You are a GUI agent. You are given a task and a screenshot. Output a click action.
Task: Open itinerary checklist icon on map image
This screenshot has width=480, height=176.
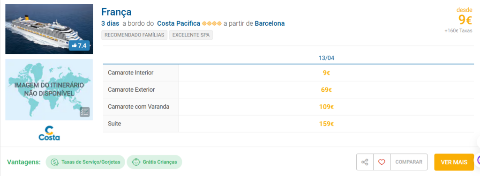click(x=85, y=112)
